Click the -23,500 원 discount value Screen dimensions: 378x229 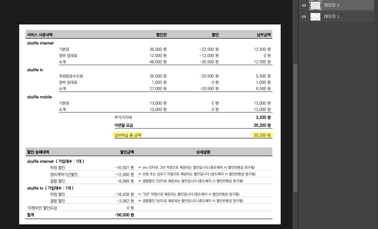[x=209, y=49]
